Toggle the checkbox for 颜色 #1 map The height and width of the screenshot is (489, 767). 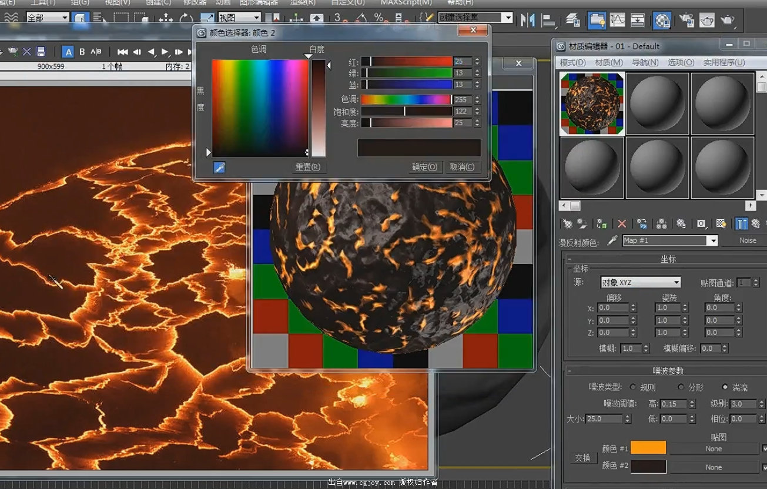pos(765,448)
